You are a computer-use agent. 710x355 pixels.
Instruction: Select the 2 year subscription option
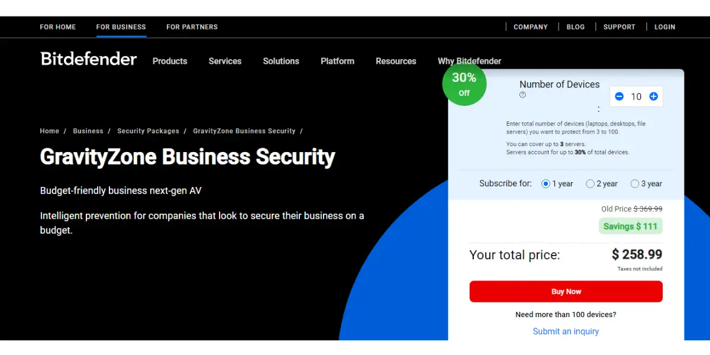602,183
